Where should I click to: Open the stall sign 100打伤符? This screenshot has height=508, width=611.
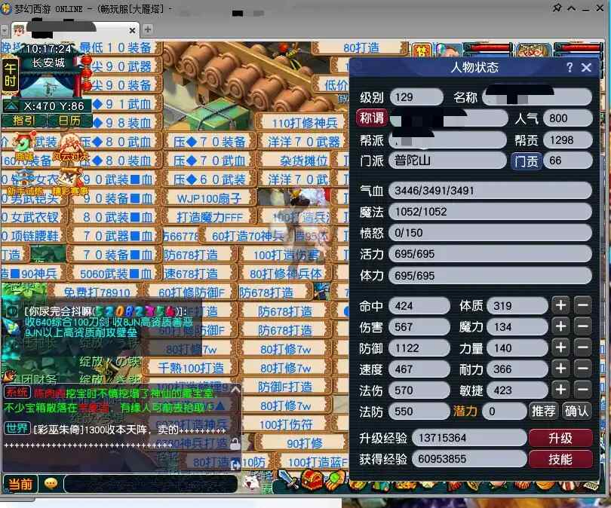[287, 424]
